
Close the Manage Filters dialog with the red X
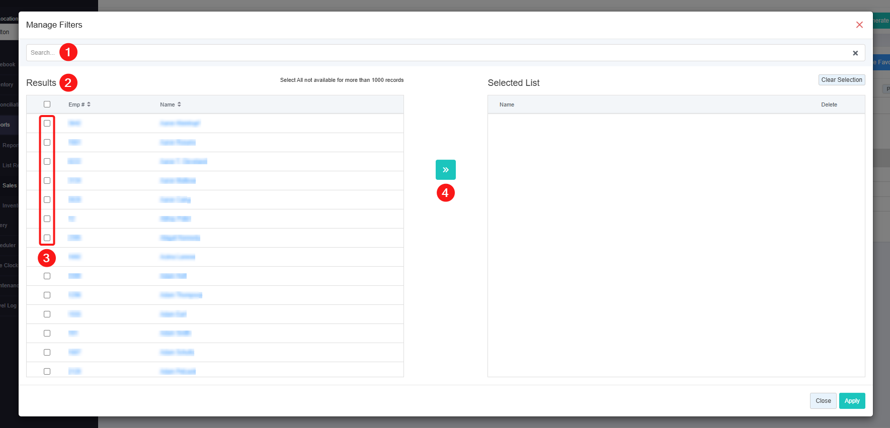[x=859, y=25]
